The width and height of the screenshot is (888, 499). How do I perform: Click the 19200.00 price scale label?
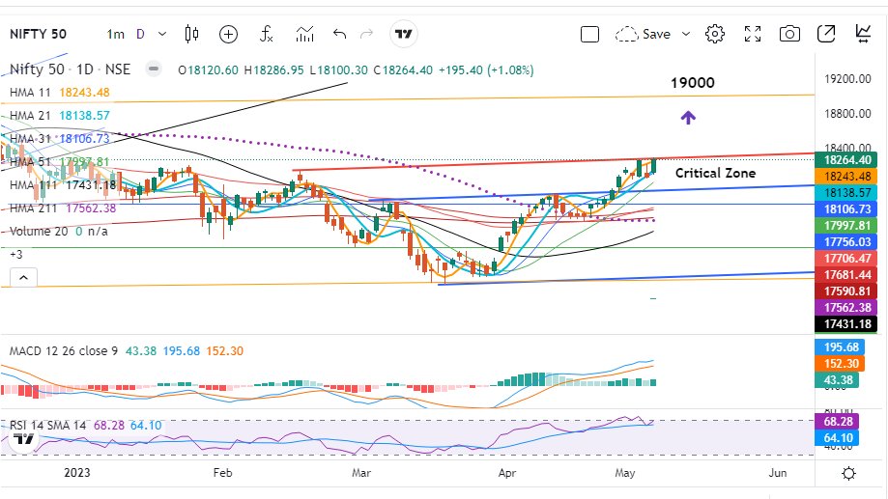pos(847,79)
